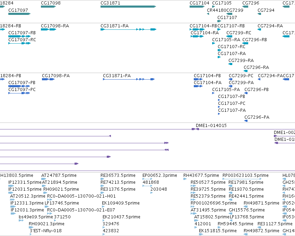The image size is (295, 236).
Task: Select the RE50527.5prime EST label
Action: tap(208, 182)
